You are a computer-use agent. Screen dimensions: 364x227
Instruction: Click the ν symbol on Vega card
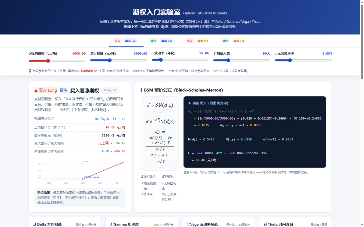click(188, 224)
